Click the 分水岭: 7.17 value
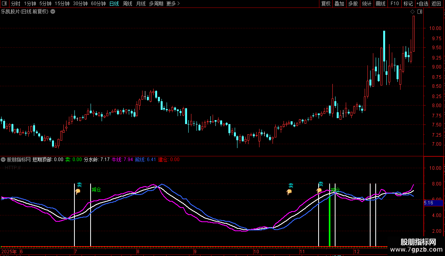Screen dimensions: 445x256 point(97,160)
